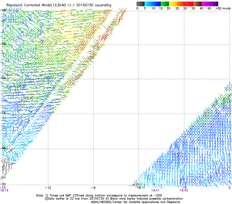Image resolution: width=232 pixels, height=204 pixels.
Task: Click the blue 10-15 knots color swatch
Action: click(157, 4)
